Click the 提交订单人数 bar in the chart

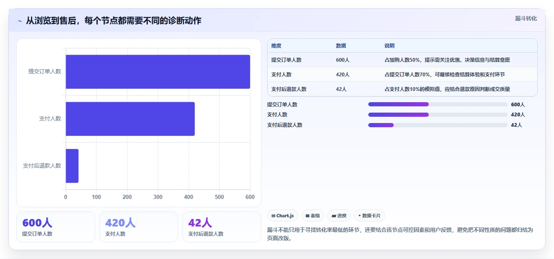click(158, 72)
